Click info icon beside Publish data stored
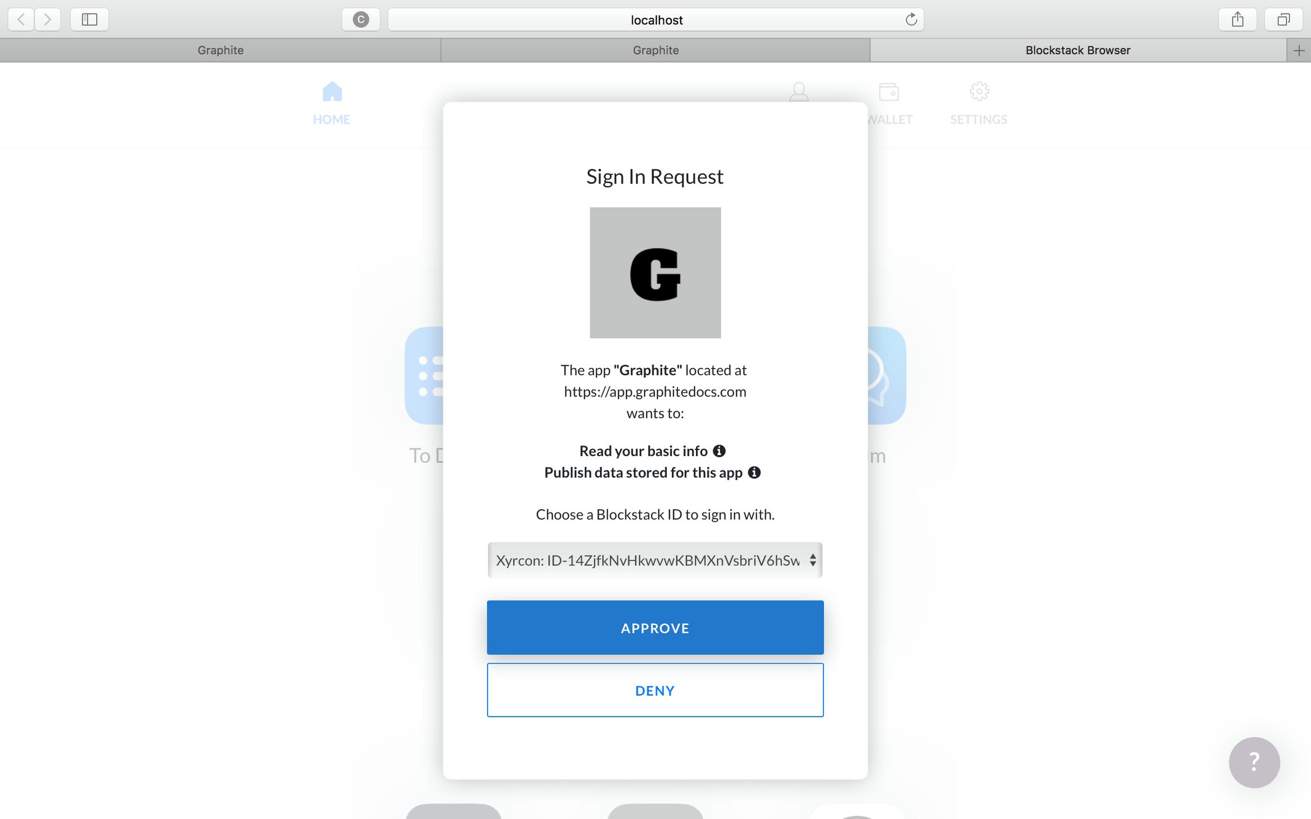The image size is (1311, 819). (x=754, y=473)
